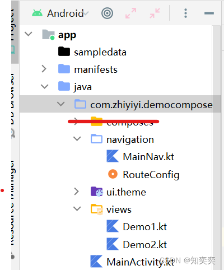Expand the manifests folder
Screen dimensions: 224x270
tap(44, 69)
